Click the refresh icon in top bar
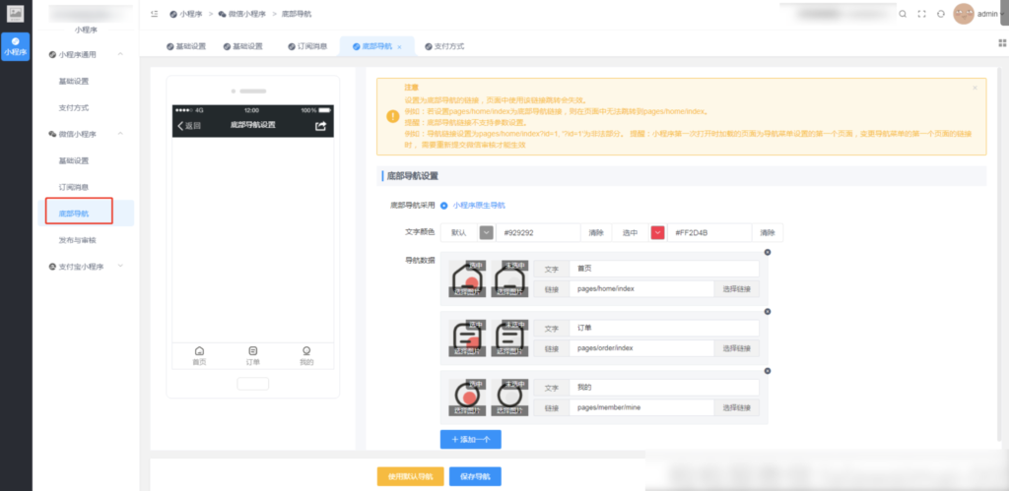 coord(941,14)
